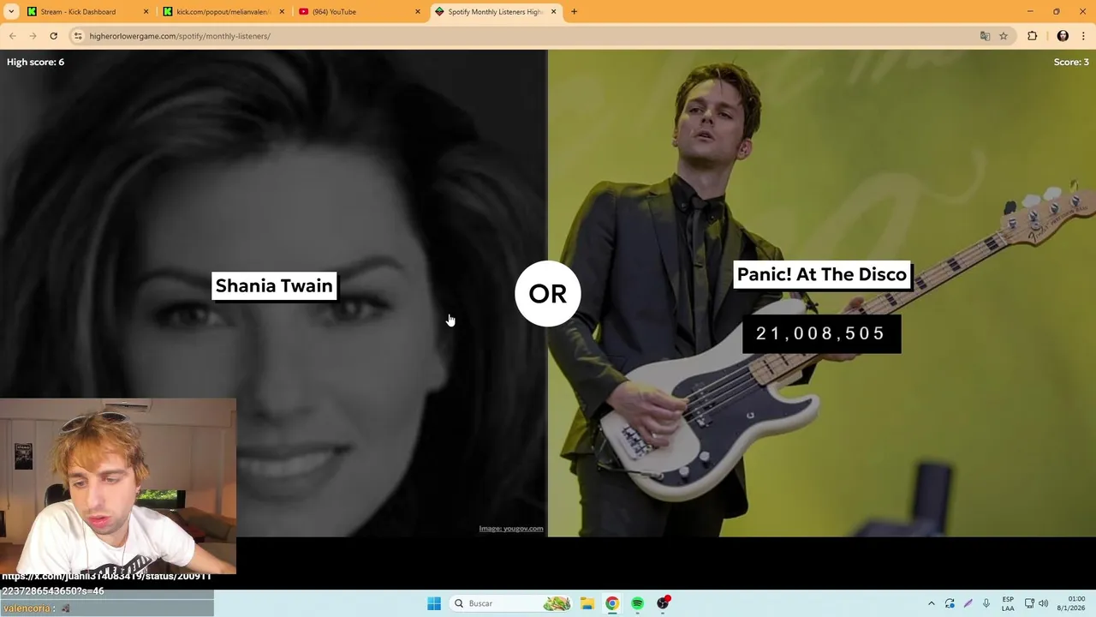Go forward in browser history
Image resolution: width=1096 pixels, height=617 pixels.
click(x=33, y=36)
